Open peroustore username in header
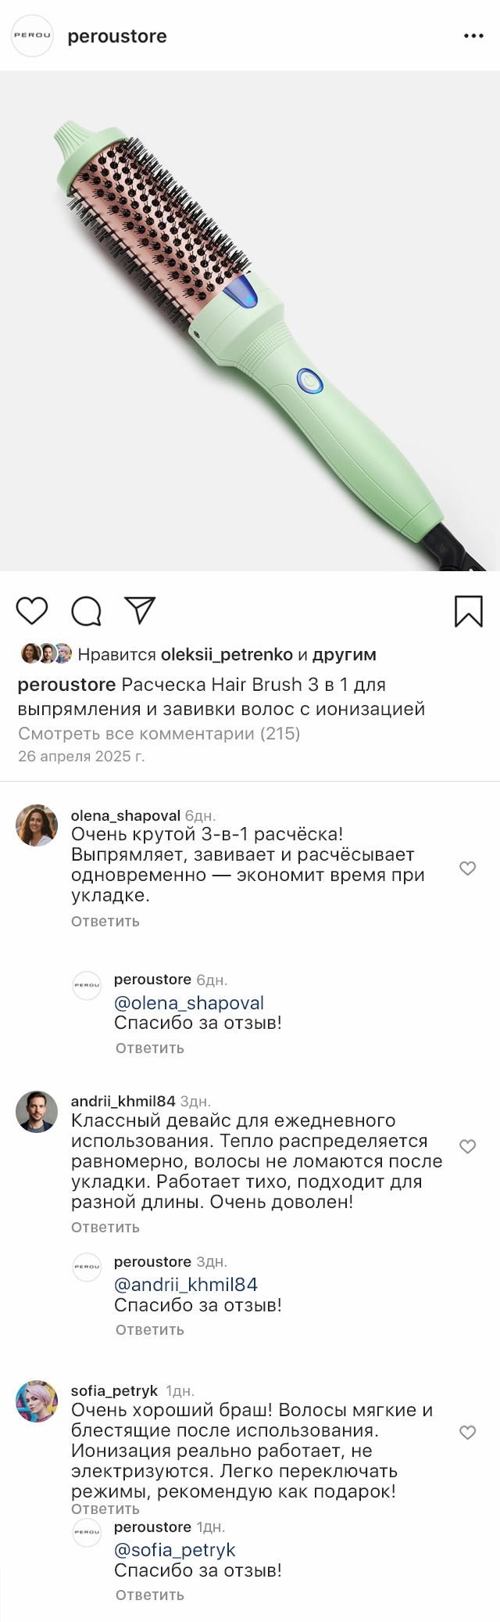This screenshot has width=500, height=1622. [x=117, y=36]
